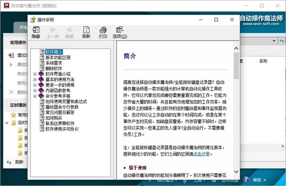Follow the 点击这里 hyperlink

click(x=202, y=154)
